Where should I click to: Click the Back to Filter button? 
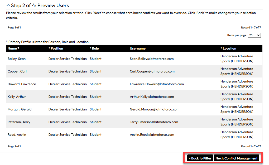tap(200, 158)
